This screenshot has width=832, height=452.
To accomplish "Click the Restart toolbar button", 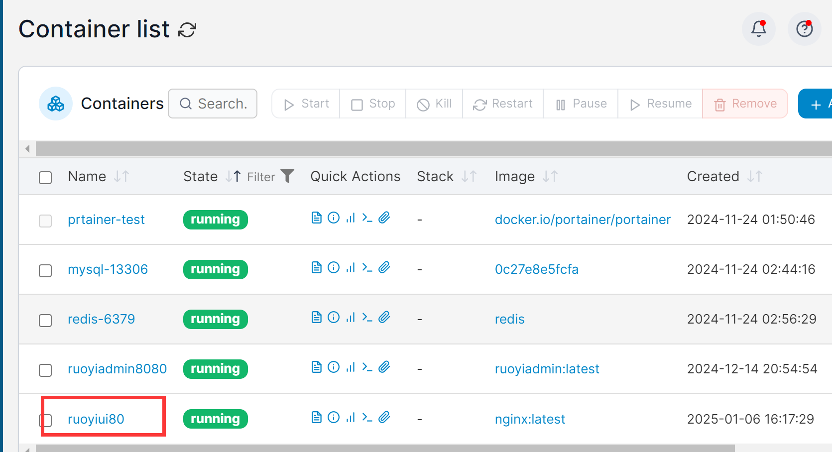I will click(503, 104).
